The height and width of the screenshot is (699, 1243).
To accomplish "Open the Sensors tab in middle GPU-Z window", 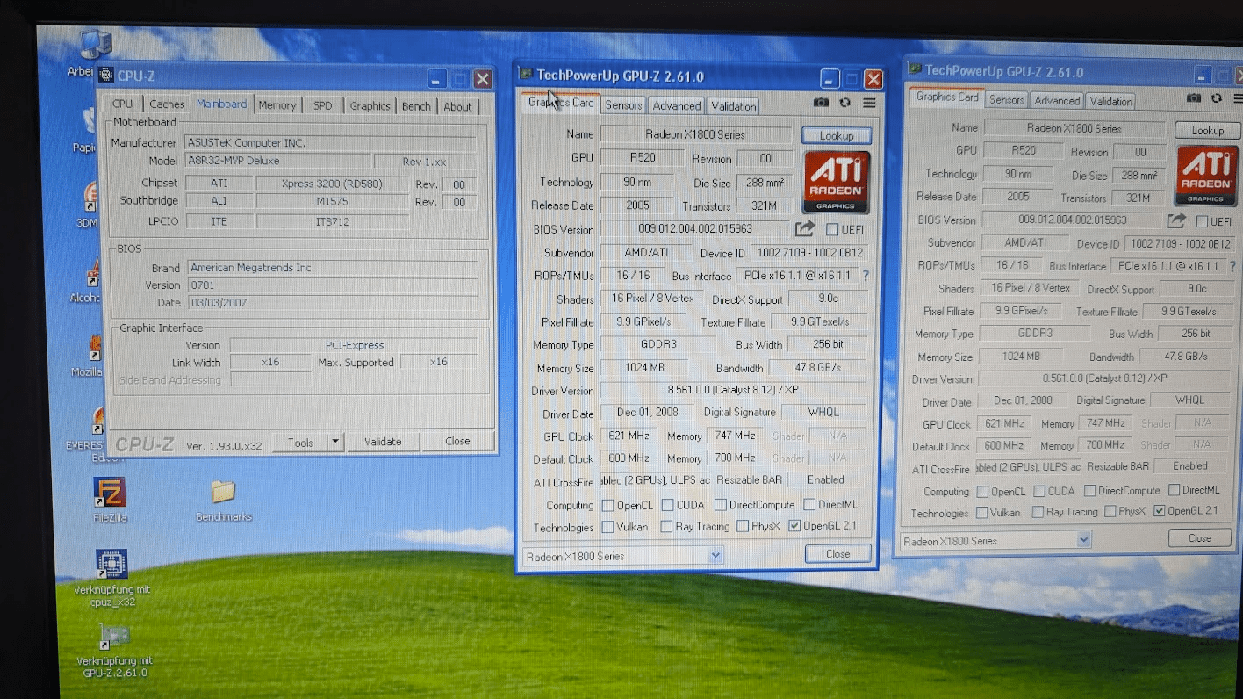I will click(x=623, y=105).
